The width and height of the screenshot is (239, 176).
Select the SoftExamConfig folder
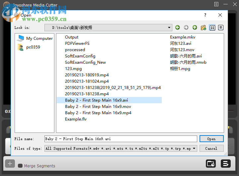(80, 56)
